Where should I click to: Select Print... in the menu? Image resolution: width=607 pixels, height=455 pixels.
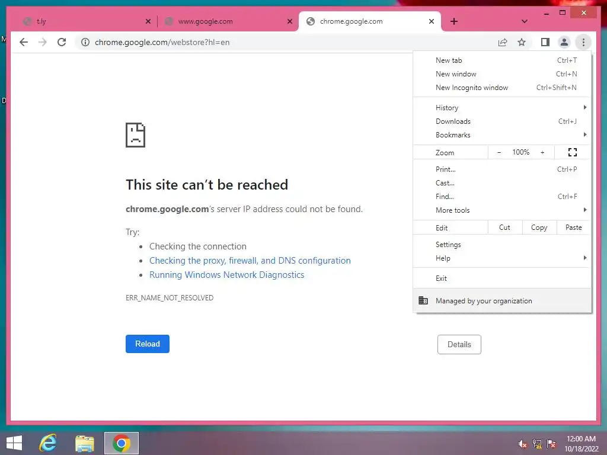502,169
